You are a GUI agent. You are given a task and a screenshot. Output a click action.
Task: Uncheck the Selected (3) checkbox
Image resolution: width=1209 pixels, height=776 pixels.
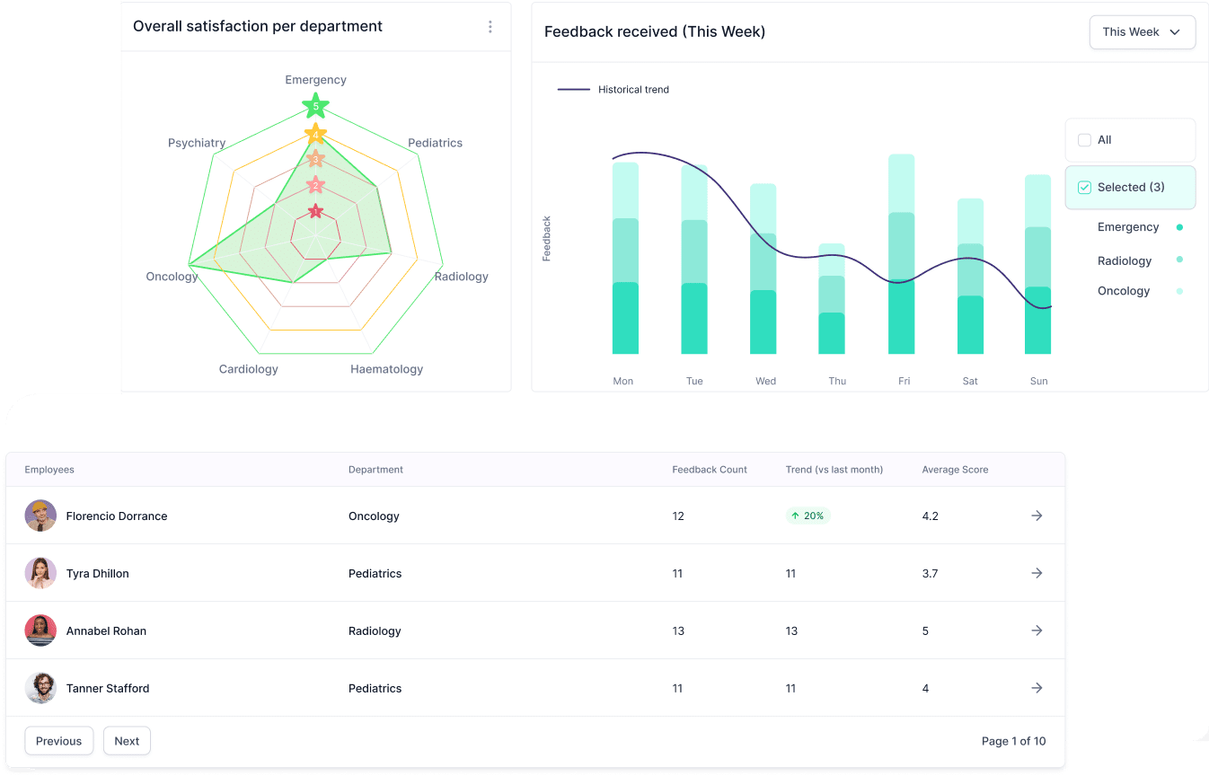(1084, 188)
